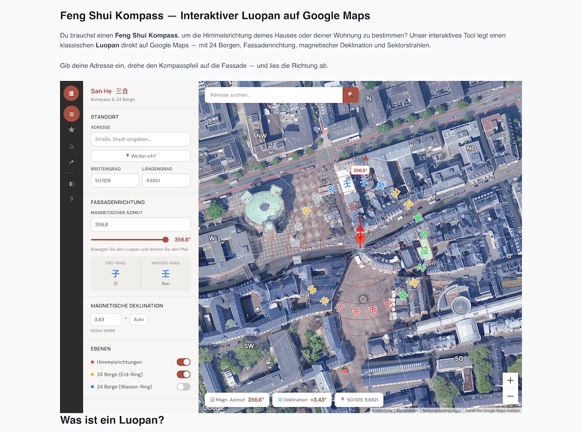Click the Breitengrad field showing 50.1109
The width and height of the screenshot is (582, 432).
(115, 181)
